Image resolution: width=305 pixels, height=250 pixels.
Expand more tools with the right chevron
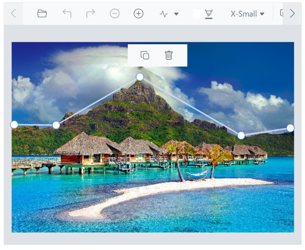tap(293, 13)
